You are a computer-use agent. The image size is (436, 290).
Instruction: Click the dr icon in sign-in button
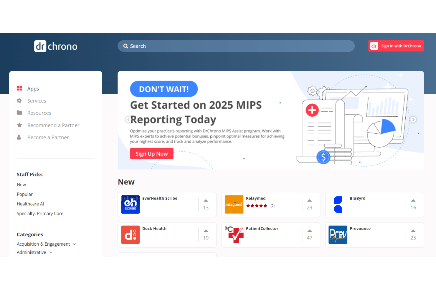[374, 46]
